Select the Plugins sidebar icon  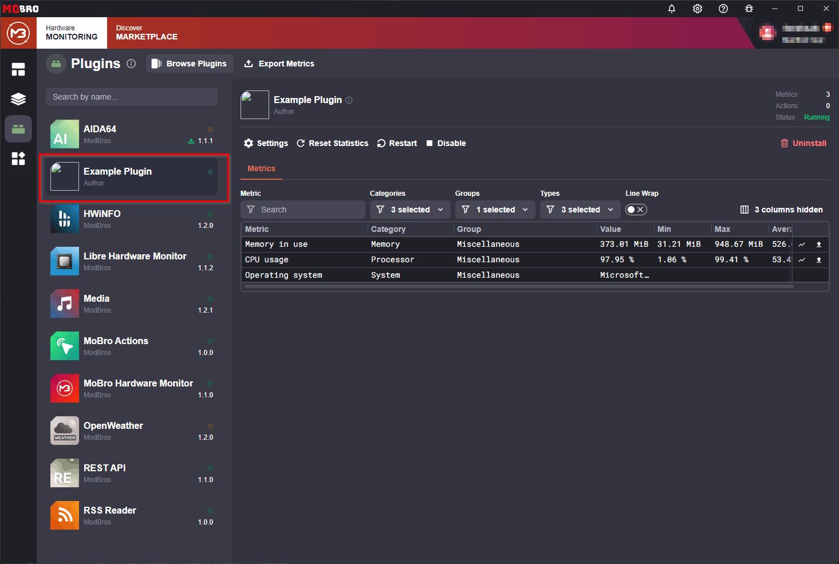click(x=18, y=129)
